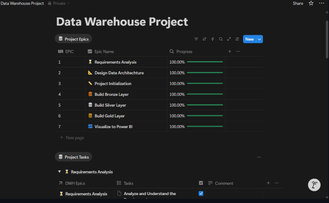Click the empty Comment cell of first task
Image resolution: width=329 pixels, height=203 pixels.
point(234,193)
